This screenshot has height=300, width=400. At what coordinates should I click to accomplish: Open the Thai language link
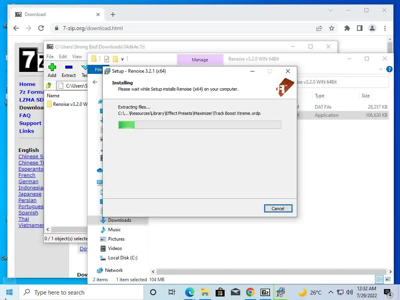tap(24, 219)
